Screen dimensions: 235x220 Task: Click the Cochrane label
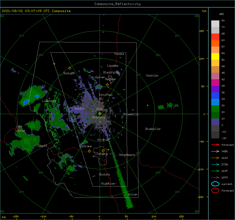85,146
